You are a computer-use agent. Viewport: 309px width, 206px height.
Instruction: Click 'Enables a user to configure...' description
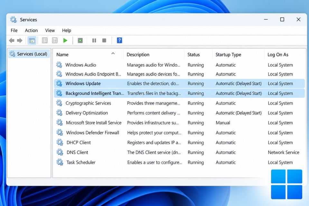tap(154, 163)
